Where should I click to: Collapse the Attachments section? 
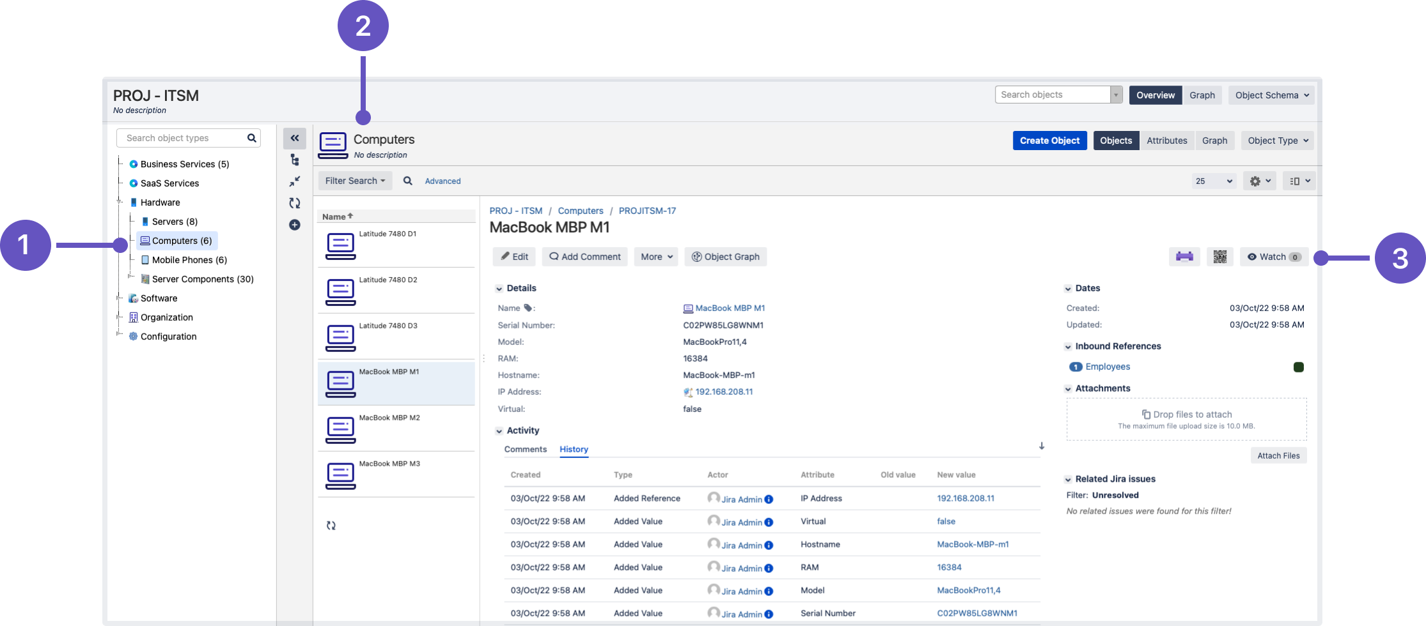tap(1068, 389)
